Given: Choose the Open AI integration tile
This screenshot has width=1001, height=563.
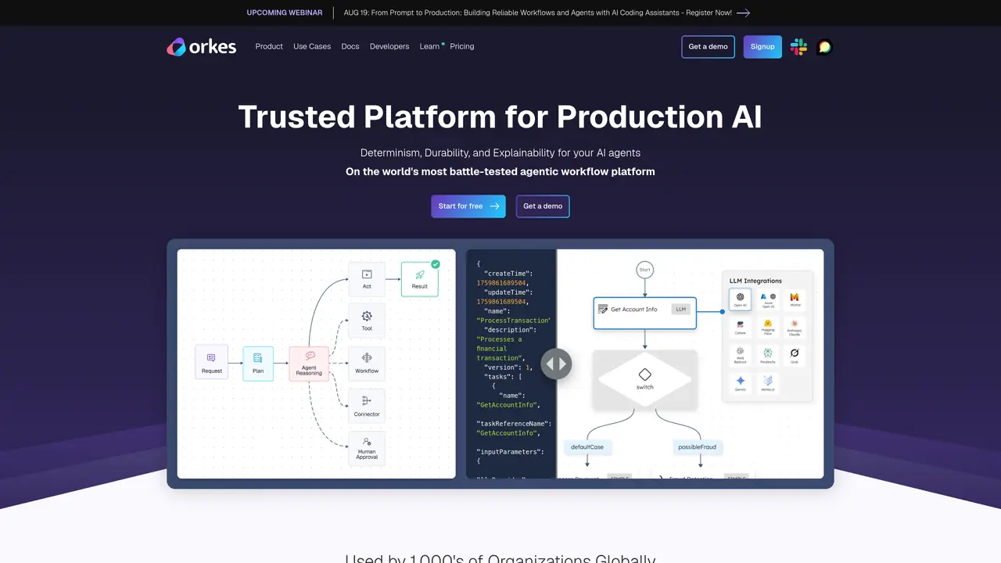Looking at the screenshot, I should click(740, 299).
